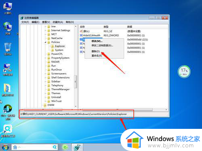
Task: Choose 修改(M)... in context menu
Action: coord(97,41)
